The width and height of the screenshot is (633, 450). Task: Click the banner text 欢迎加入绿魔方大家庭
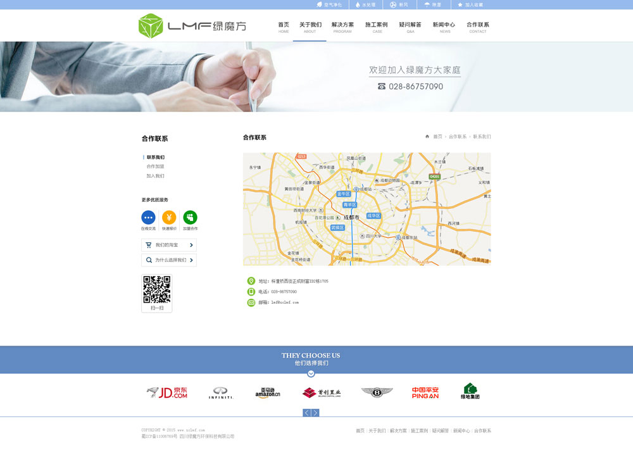click(415, 70)
